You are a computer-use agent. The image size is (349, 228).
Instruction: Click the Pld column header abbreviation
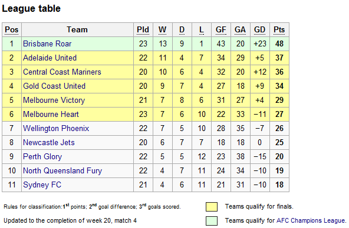[x=143, y=29]
